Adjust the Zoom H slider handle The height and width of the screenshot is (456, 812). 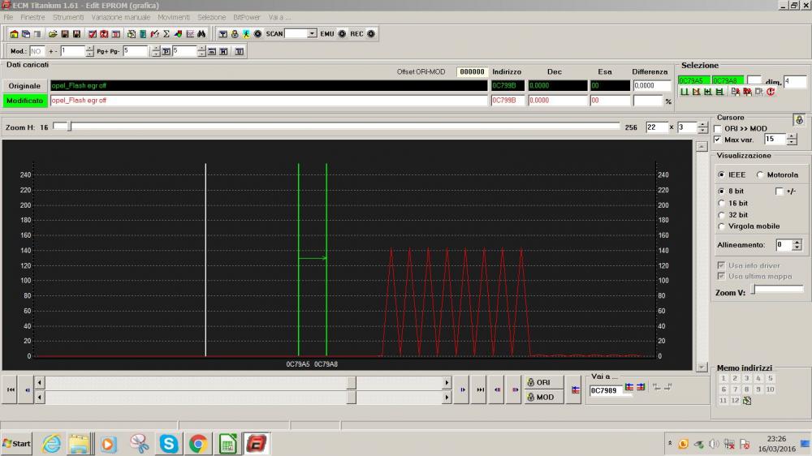pos(70,127)
